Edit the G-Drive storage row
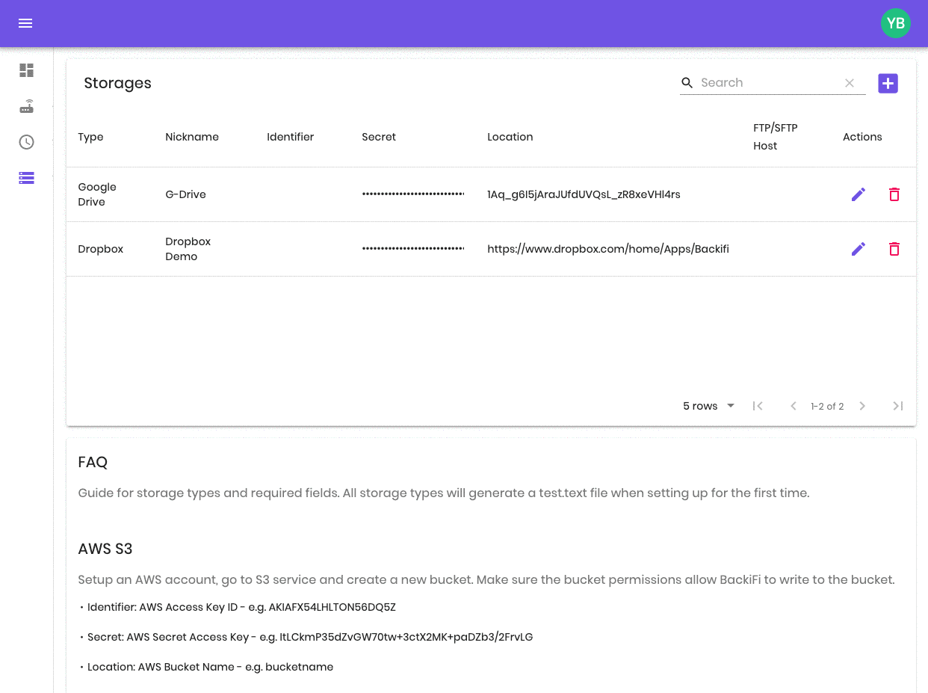The height and width of the screenshot is (693, 928). tap(859, 194)
